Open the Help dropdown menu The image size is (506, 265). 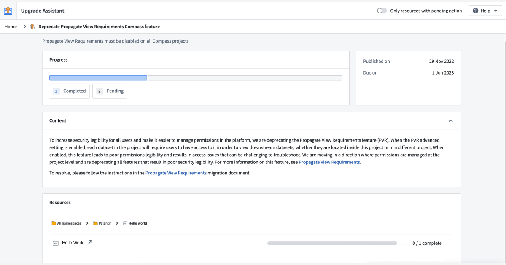click(x=485, y=11)
